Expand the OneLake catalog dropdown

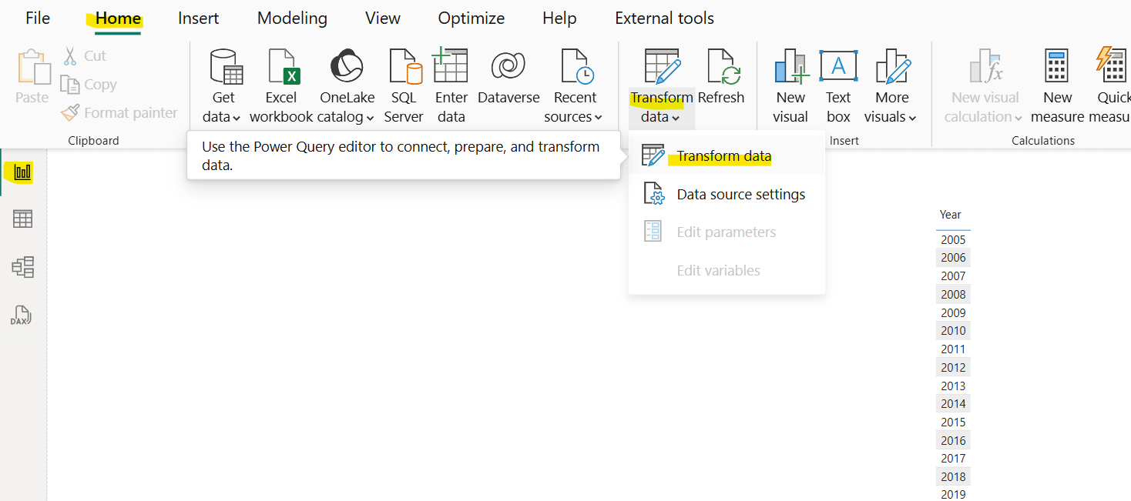(x=347, y=117)
